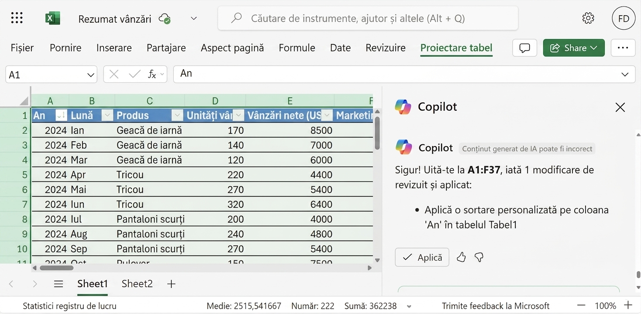Switch to the Pornire tab
This screenshot has width=641, height=314.
pos(65,48)
